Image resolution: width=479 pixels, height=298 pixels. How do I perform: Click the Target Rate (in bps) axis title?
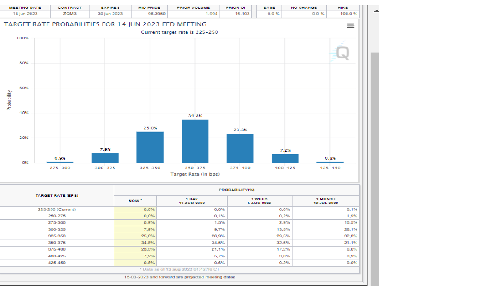point(195,174)
